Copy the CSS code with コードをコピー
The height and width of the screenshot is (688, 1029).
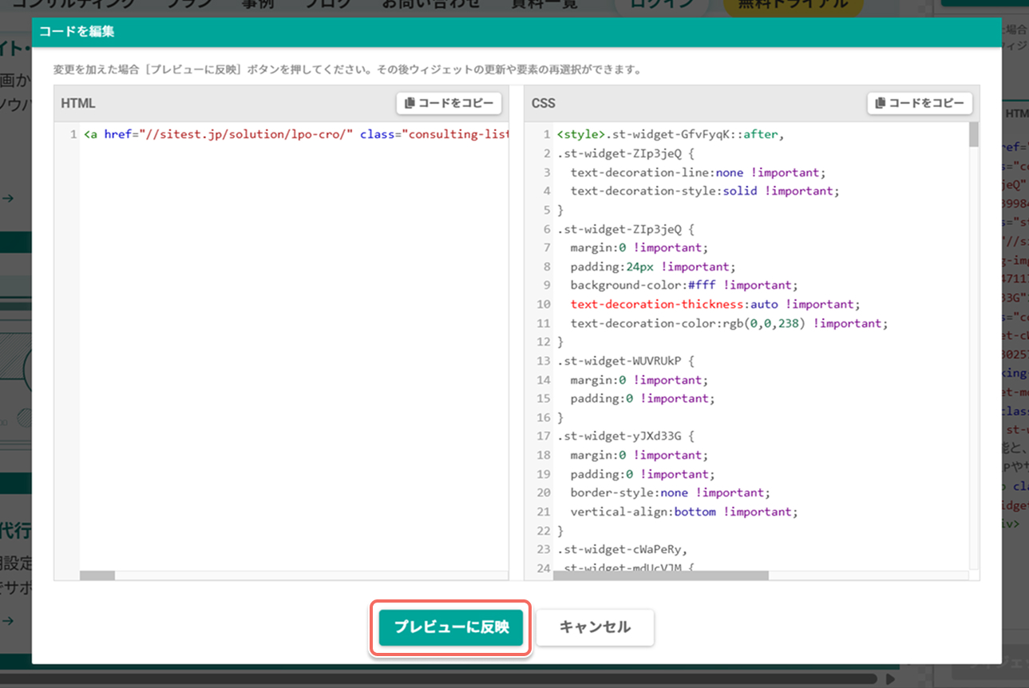[920, 103]
